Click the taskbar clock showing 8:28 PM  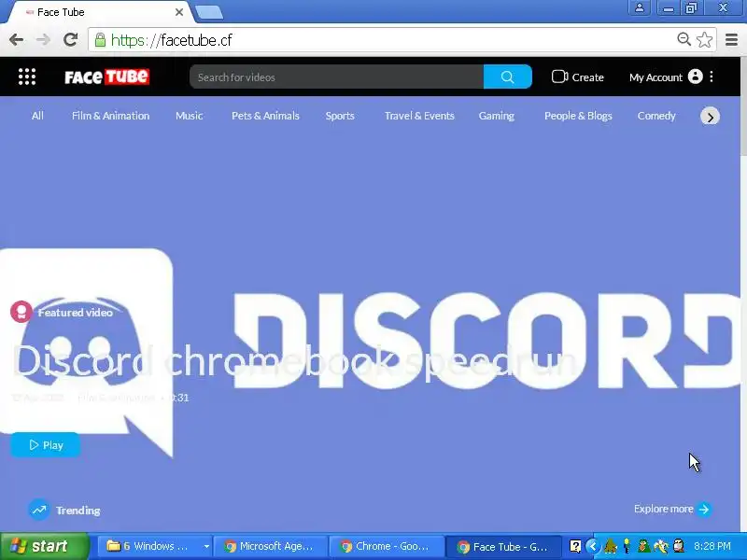click(x=712, y=546)
